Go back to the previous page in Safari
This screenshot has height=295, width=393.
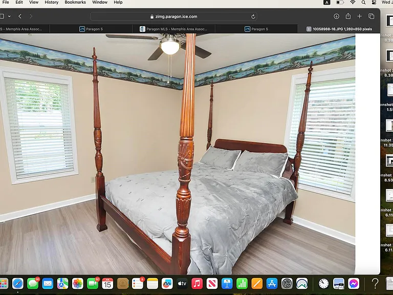click(x=20, y=16)
